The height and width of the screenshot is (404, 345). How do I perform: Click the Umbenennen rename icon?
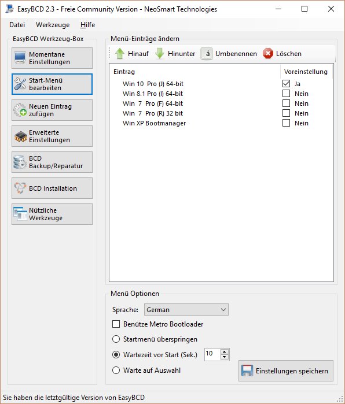pyautogui.click(x=207, y=54)
